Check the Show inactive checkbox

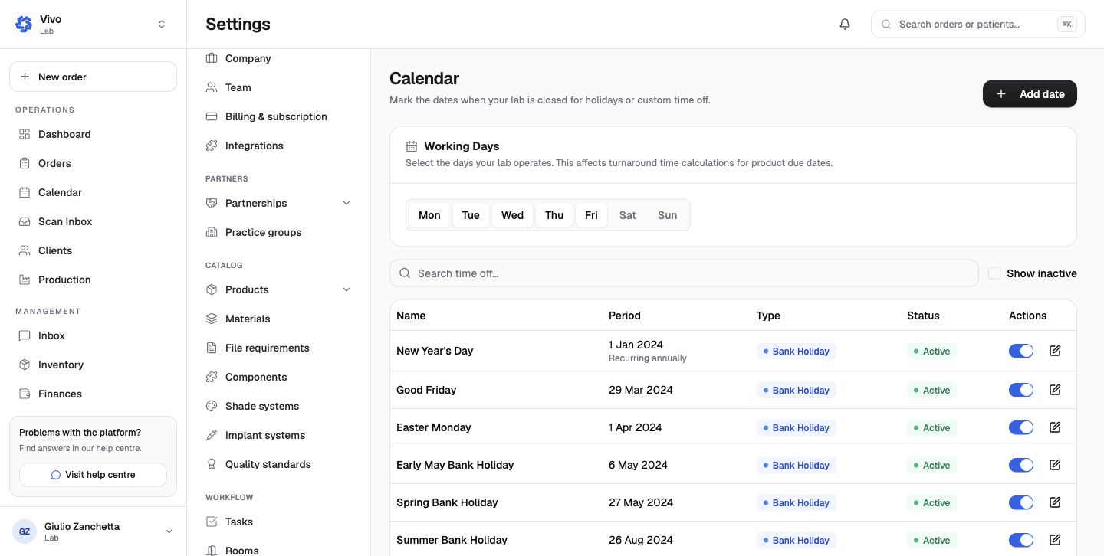point(994,273)
